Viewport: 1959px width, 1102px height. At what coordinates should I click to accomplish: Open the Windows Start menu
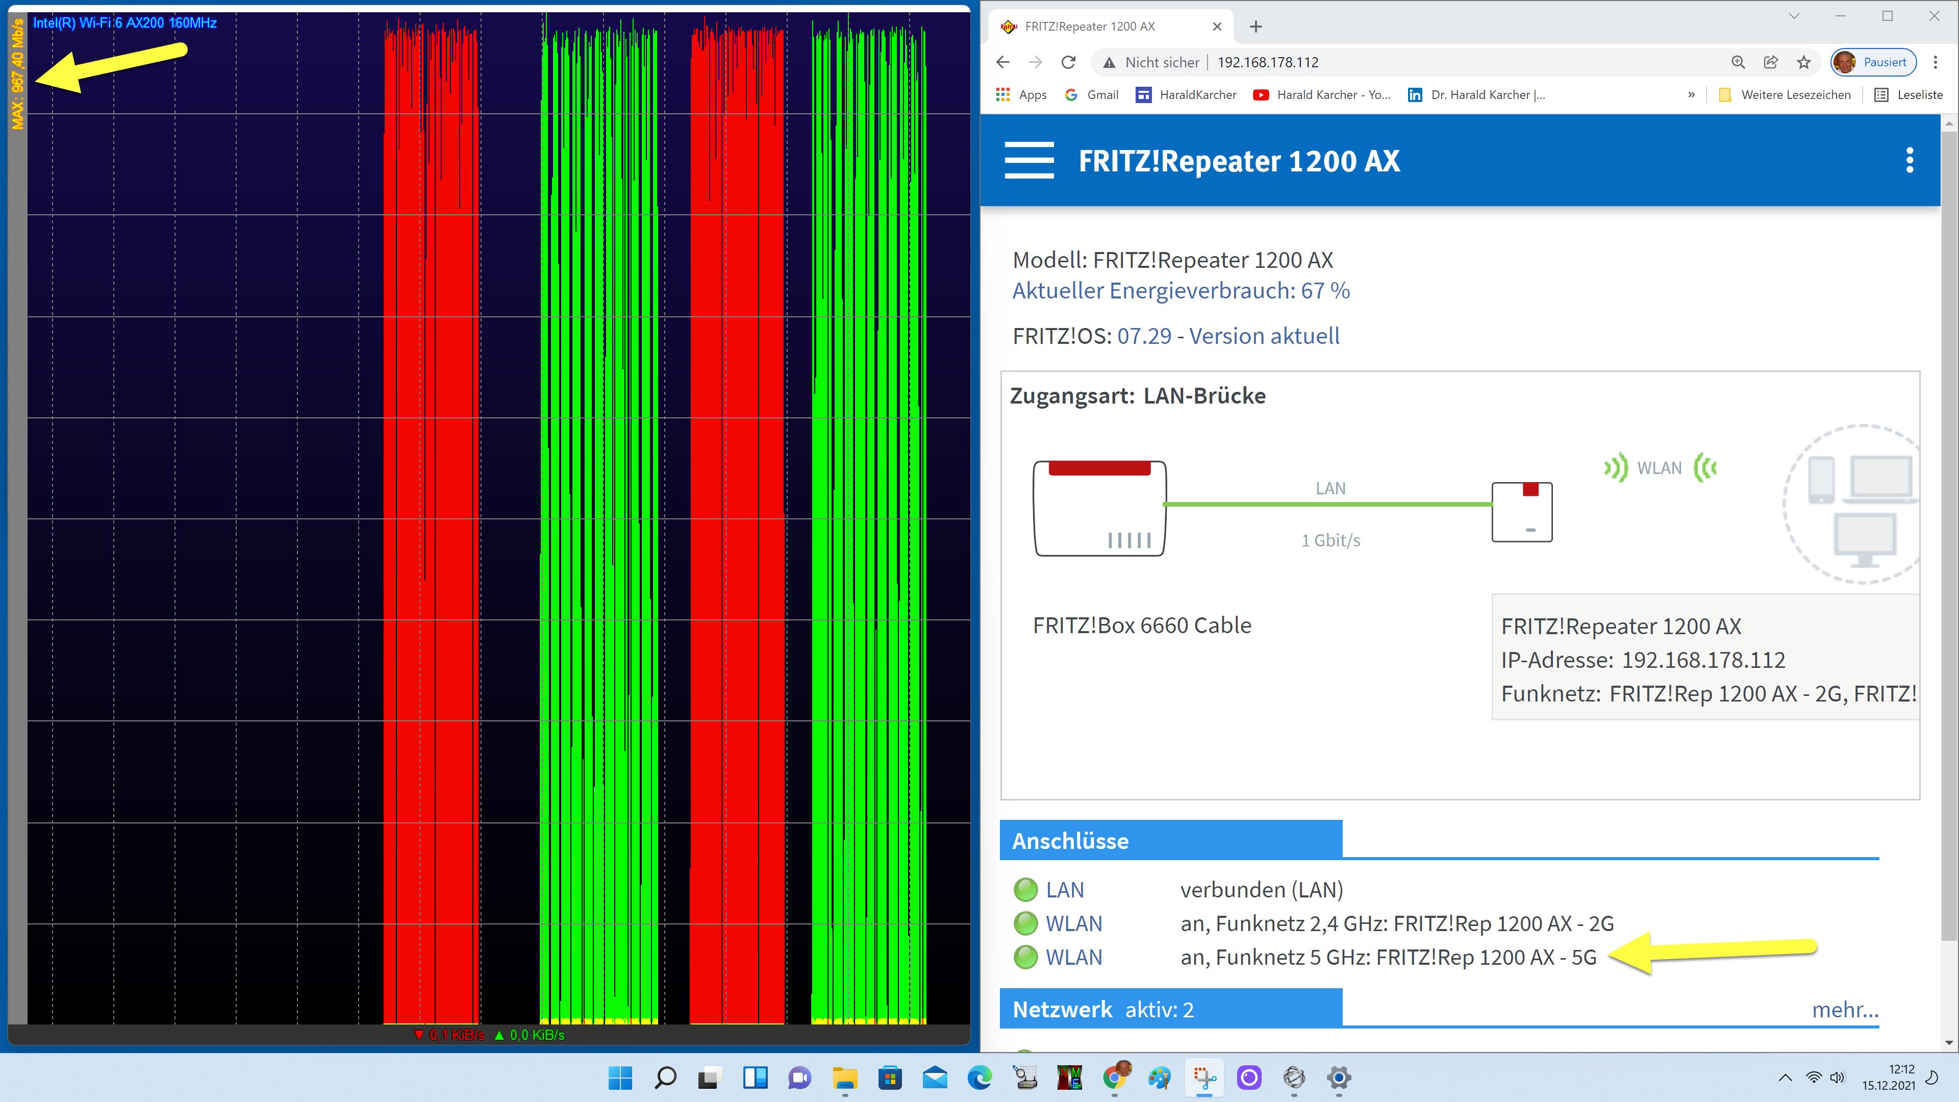(620, 1078)
